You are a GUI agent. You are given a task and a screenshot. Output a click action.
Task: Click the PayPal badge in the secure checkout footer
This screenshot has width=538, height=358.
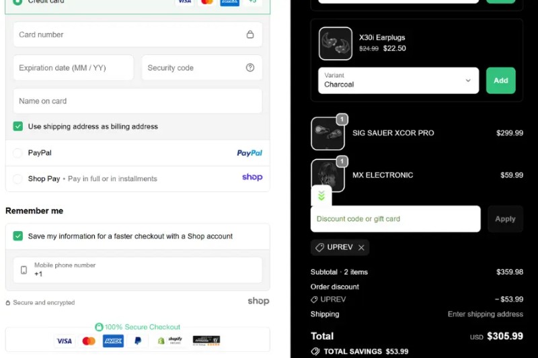(138, 341)
